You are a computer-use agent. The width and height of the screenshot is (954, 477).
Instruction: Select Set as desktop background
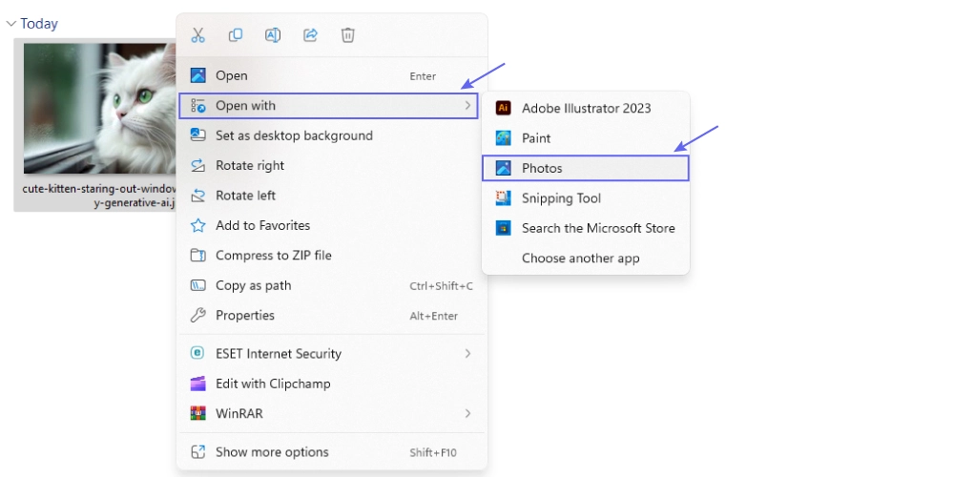[294, 135]
